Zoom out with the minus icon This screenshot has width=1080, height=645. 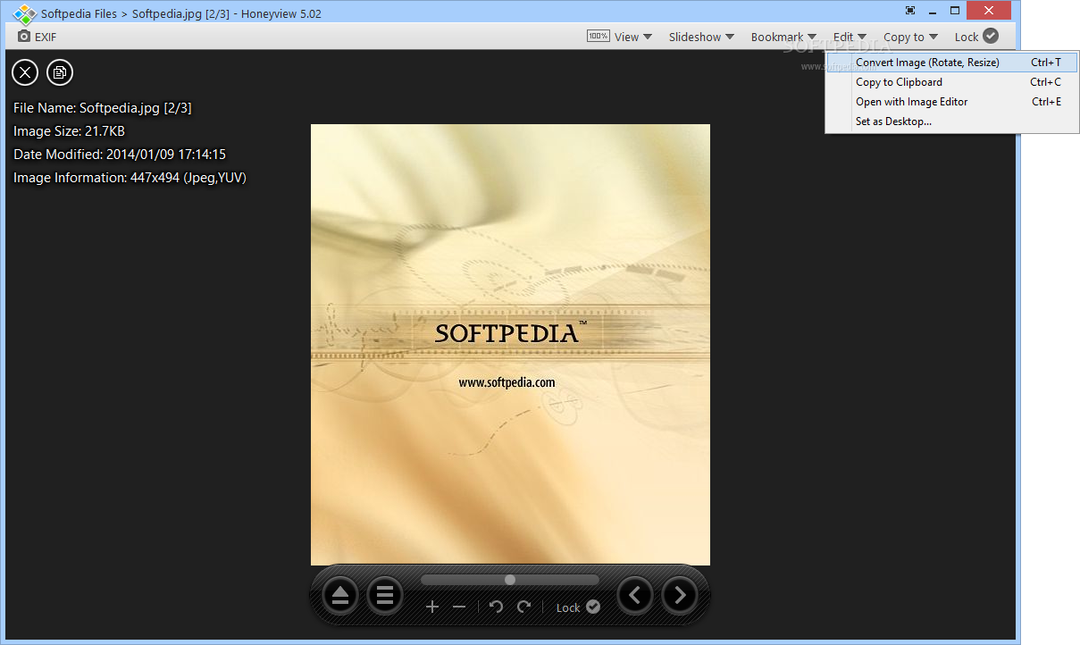tap(459, 607)
